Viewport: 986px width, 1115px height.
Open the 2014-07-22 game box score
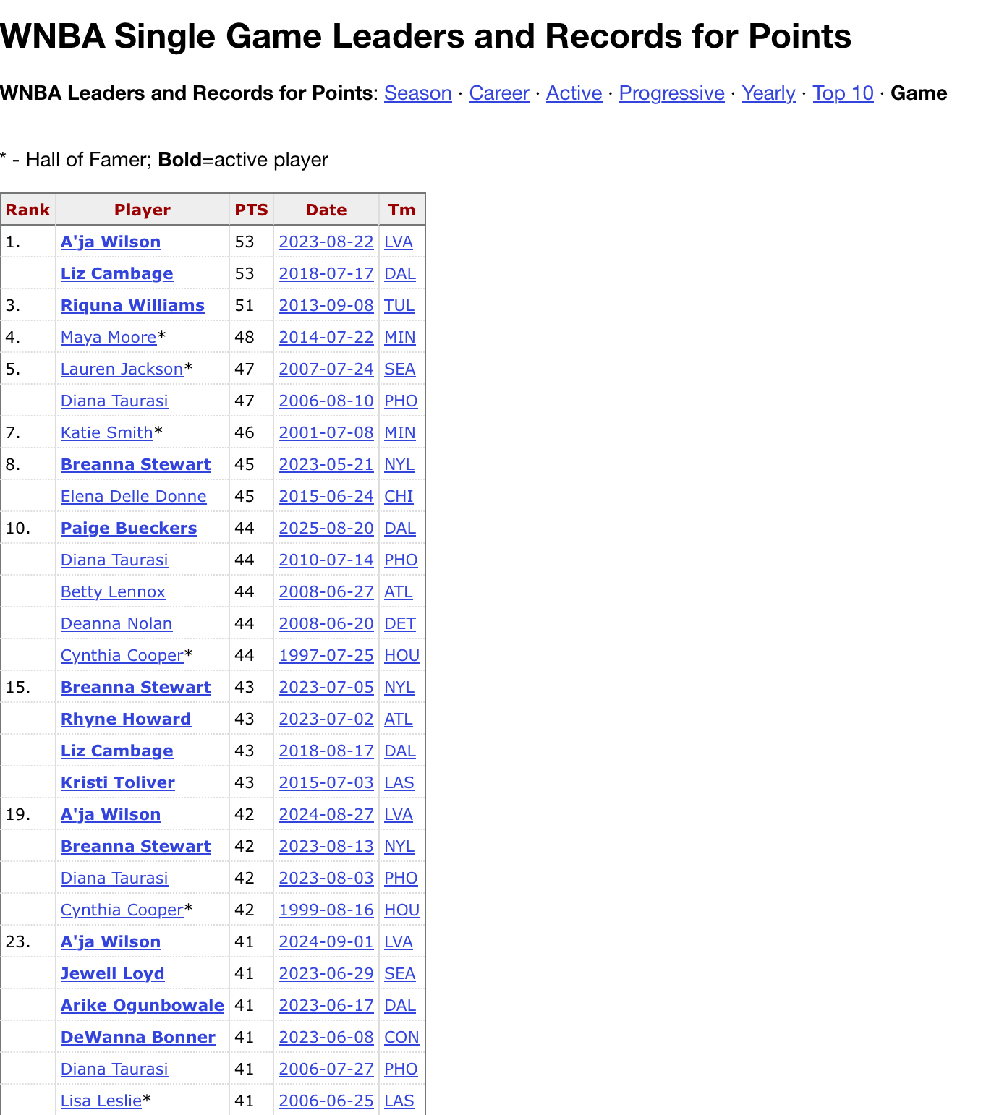click(x=326, y=337)
